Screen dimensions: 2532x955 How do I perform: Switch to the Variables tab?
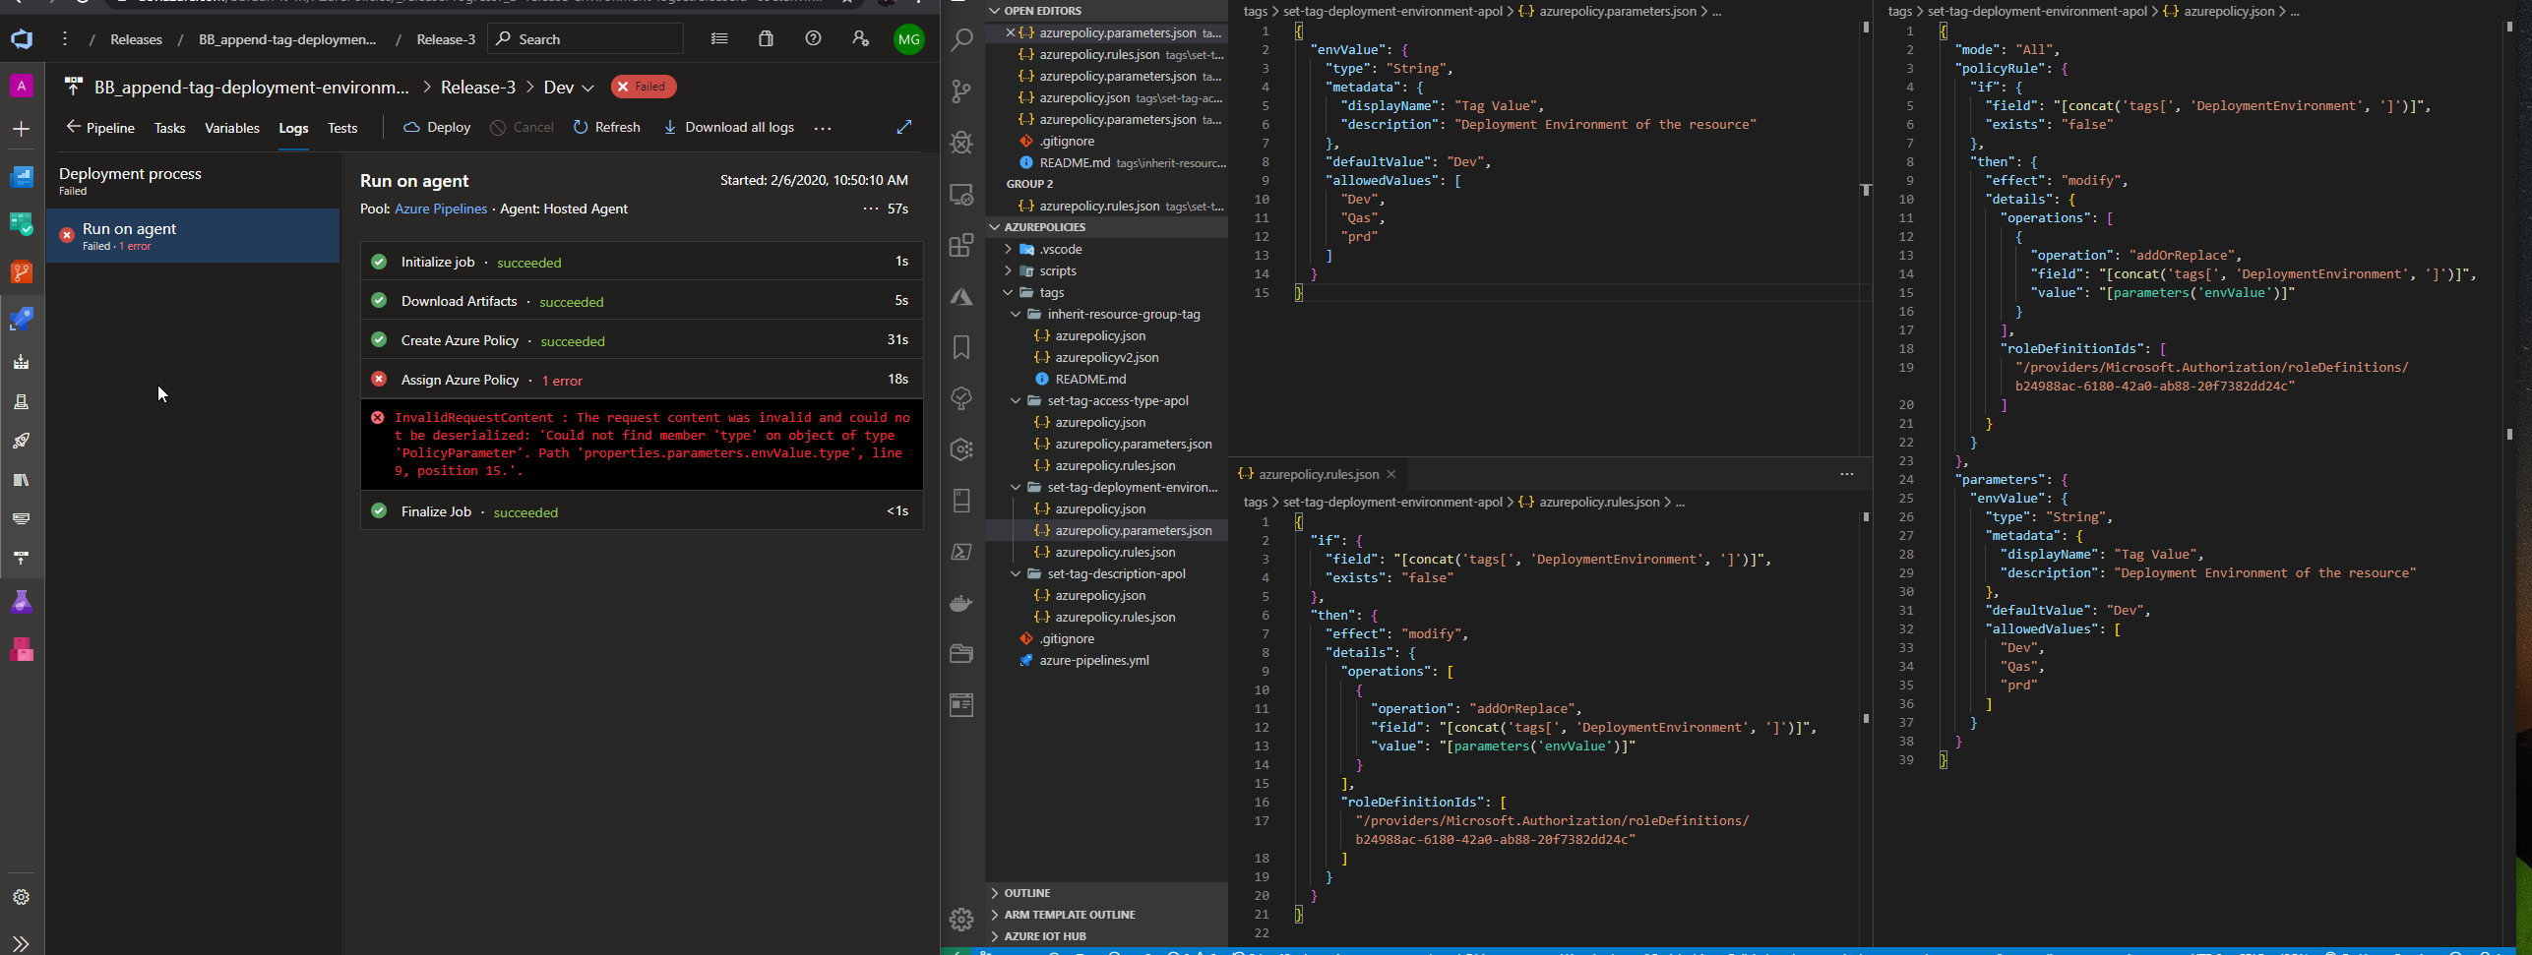coord(232,128)
